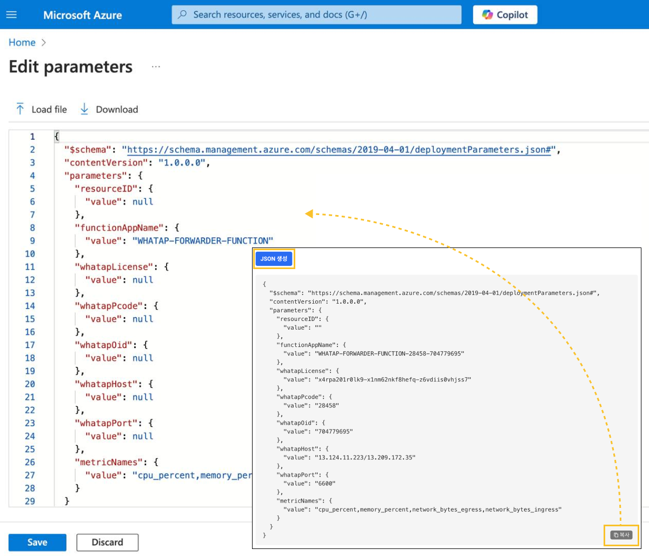
Task: Click generated license value x4rpa201r0lk9 in JSON panel
Action: 393,379
